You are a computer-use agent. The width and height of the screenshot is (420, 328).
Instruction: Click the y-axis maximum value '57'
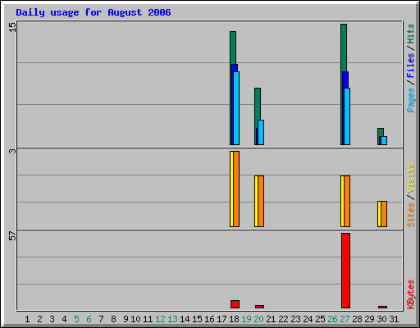click(12, 236)
